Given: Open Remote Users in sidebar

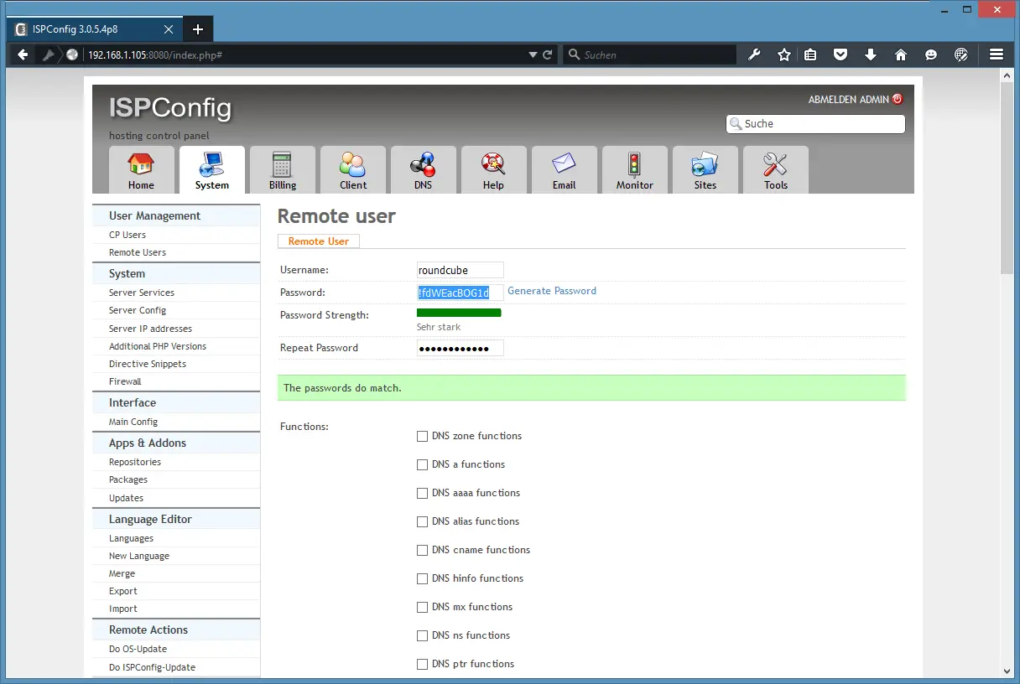Looking at the screenshot, I should point(138,252).
